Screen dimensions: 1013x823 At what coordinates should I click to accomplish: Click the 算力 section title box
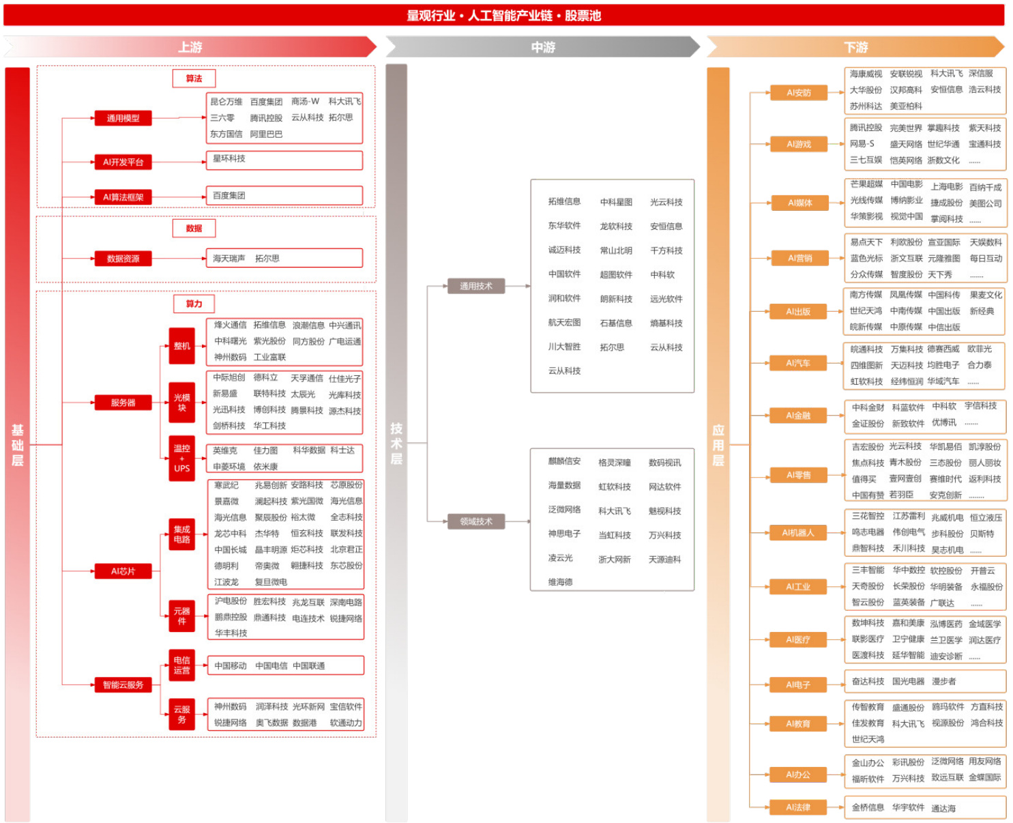pyautogui.click(x=194, y=304)
